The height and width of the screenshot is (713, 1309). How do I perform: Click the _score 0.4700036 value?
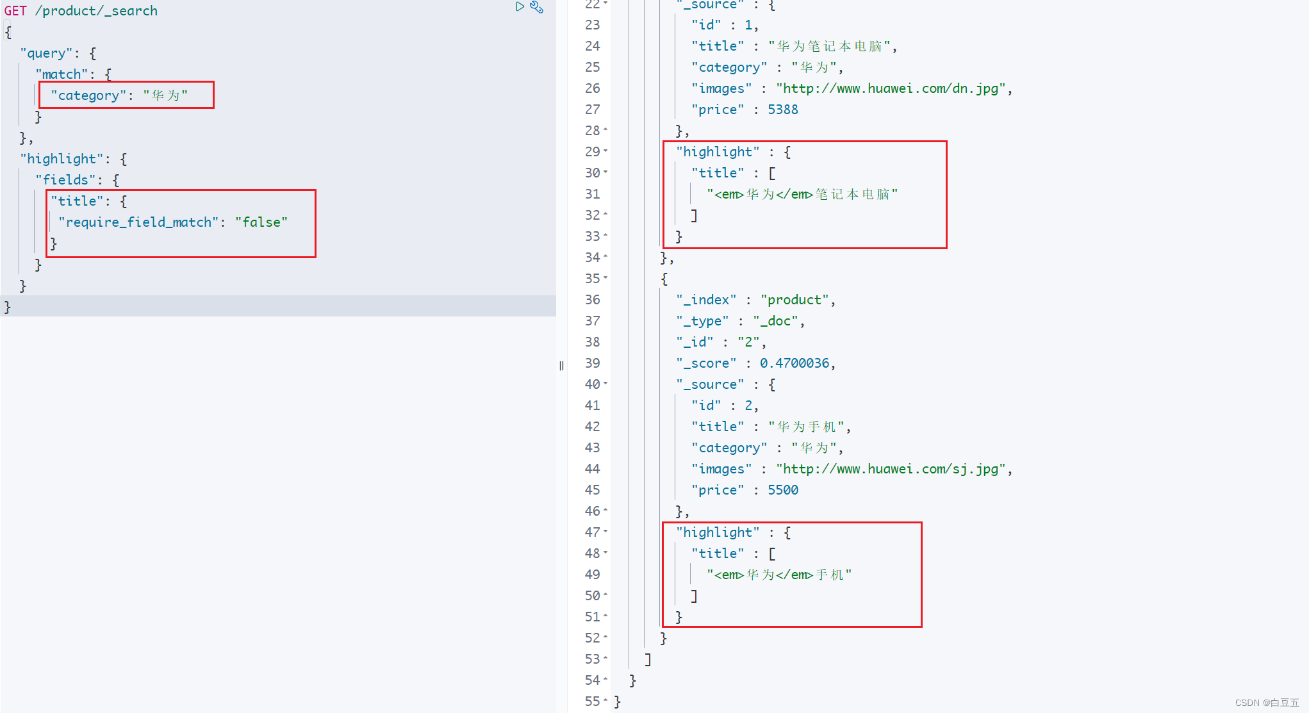[794, 363]
